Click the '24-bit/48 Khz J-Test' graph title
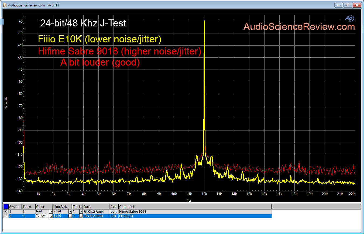 coord(83,23)
